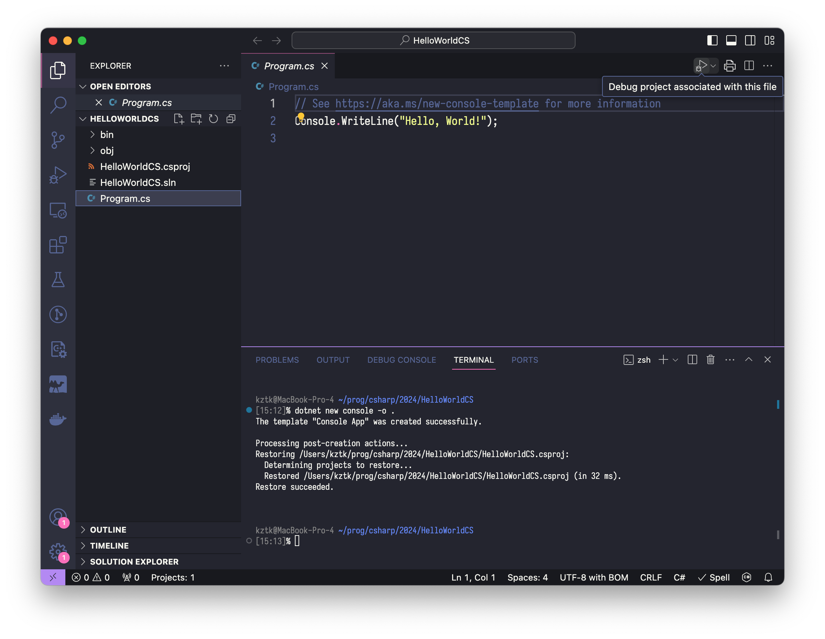
Task: Close the terminal panel
Action: 767,359
